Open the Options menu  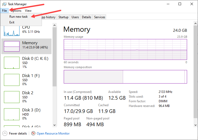(x=16, y=11)
